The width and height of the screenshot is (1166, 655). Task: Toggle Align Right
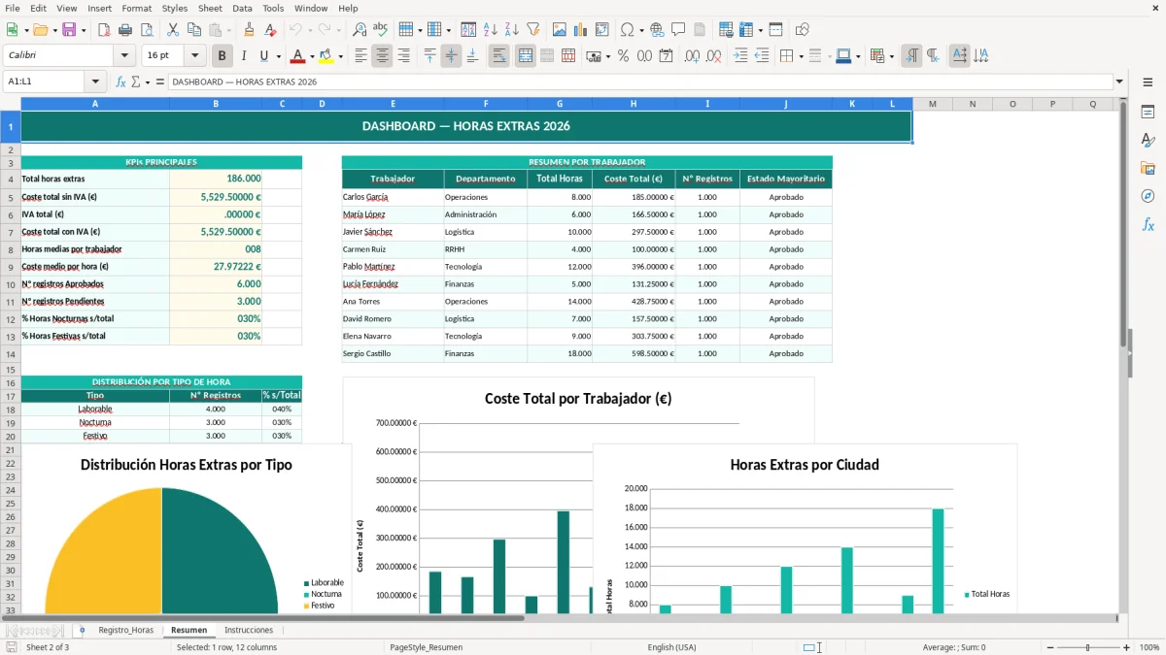[x=404, y=56]
